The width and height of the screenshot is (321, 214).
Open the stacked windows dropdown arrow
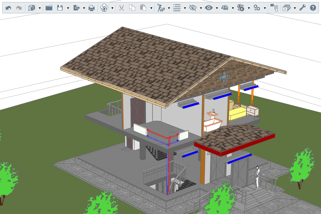(x=295, y=8)
